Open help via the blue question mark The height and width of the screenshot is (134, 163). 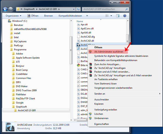125,16
